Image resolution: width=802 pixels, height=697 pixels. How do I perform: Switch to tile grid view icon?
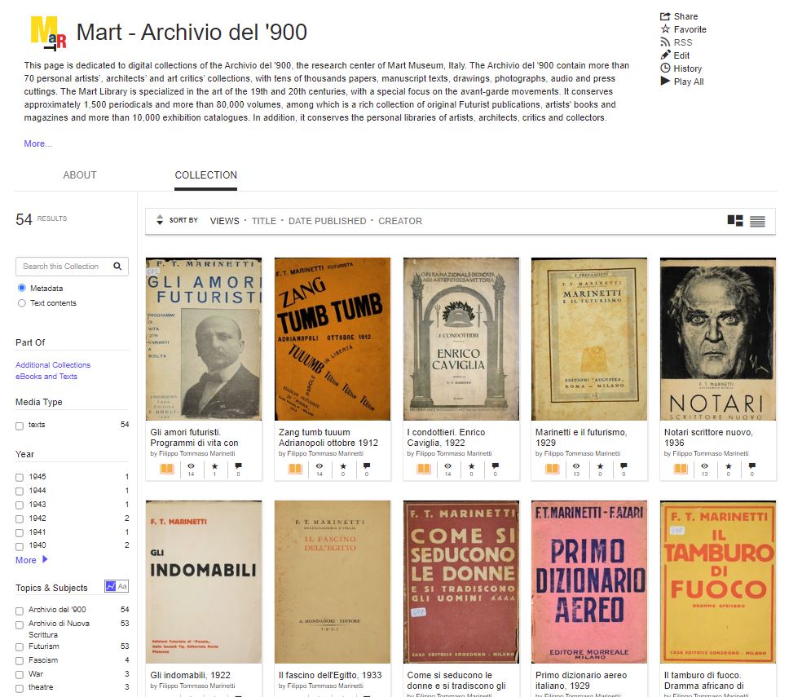point(735,221)
